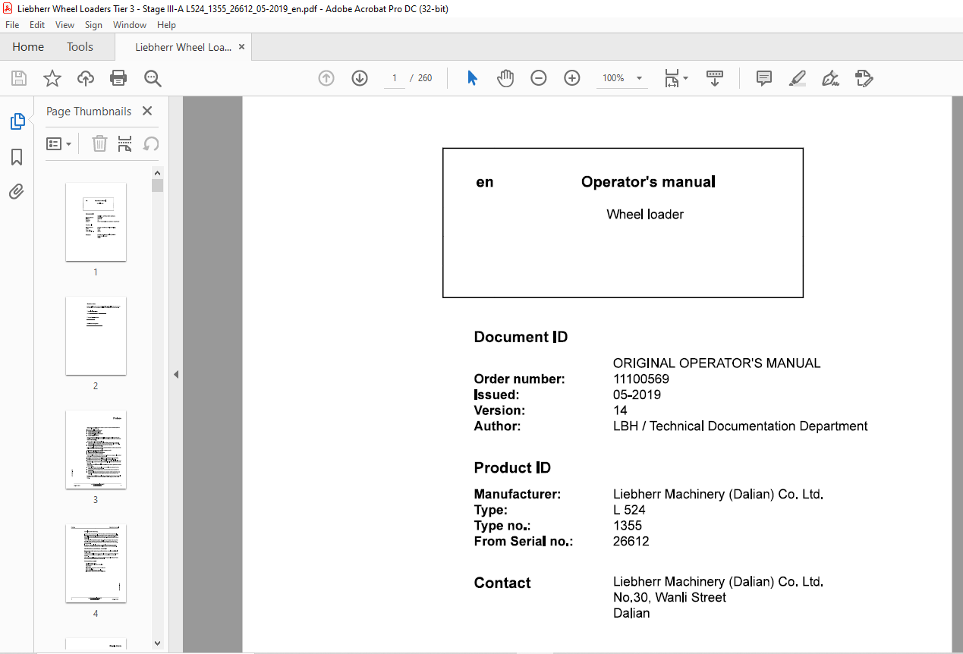
Task: Click the type number 1355
Action: point(628,525)
